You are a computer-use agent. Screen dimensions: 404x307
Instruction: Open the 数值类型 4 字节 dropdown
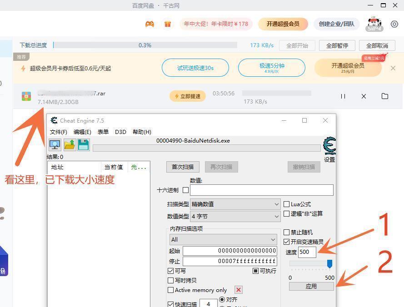[x=235, y=217]
